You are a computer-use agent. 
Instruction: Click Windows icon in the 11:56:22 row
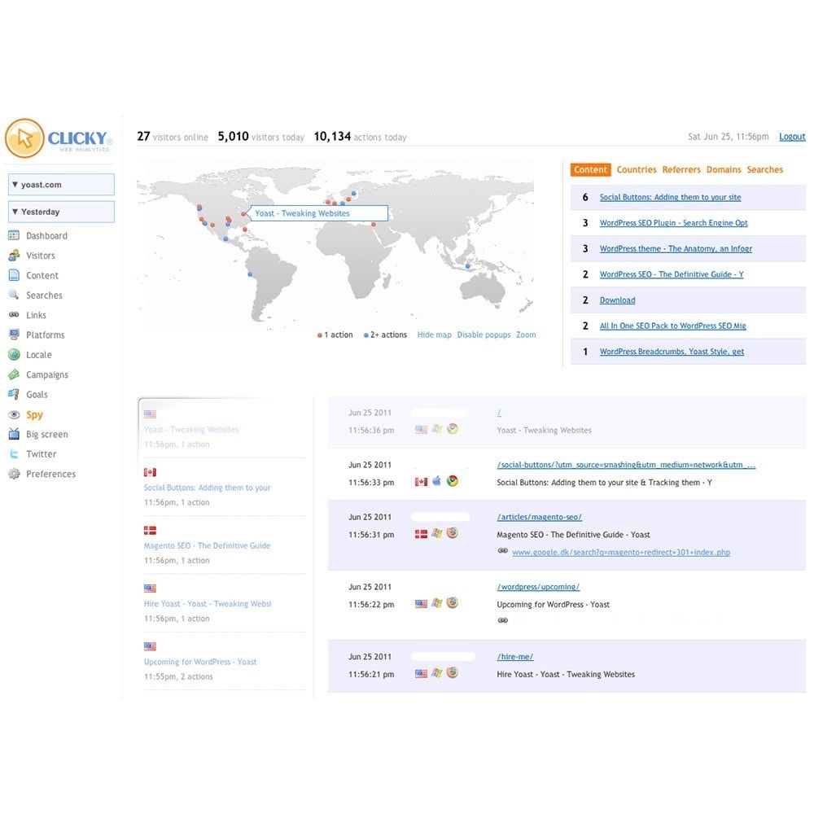[436, 602]
